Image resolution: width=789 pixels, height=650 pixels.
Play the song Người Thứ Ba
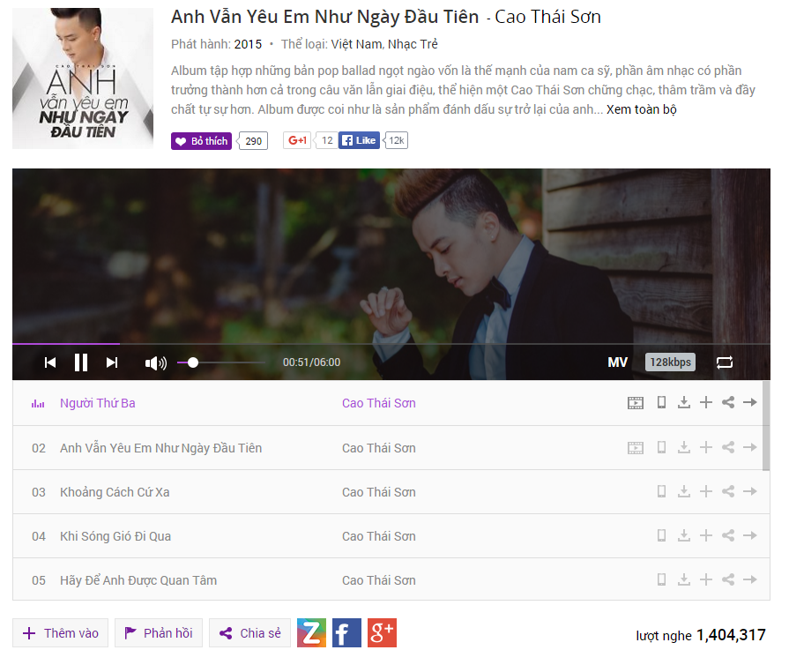click(98, 403)
